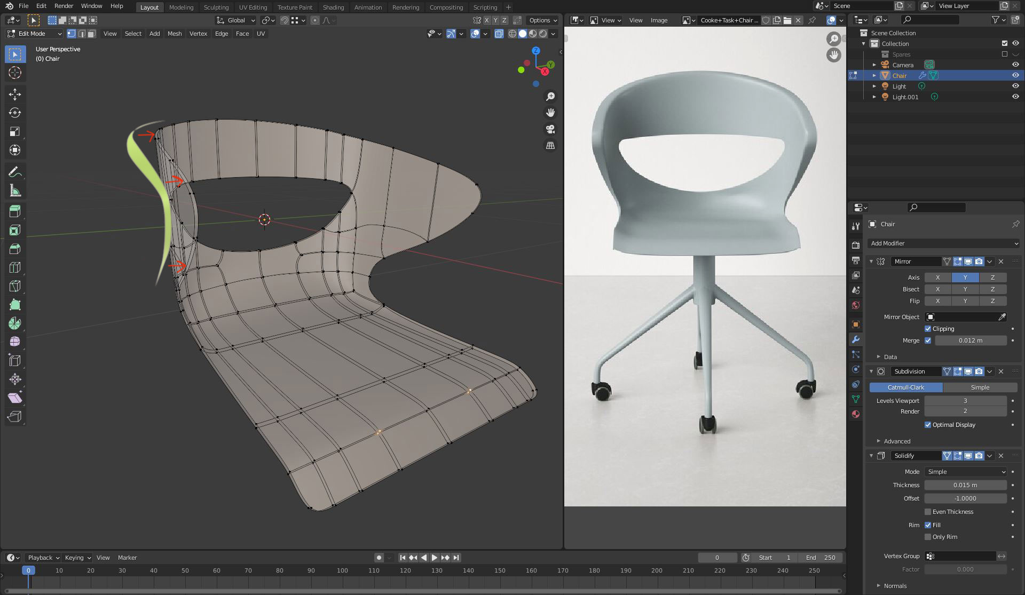Open the UV Editing workspace tab

pyautogui.click(x=253, y=7)
